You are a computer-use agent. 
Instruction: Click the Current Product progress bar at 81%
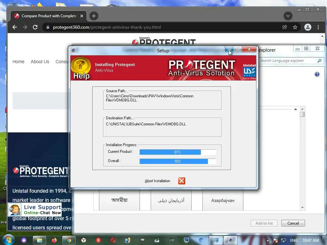click(x=178, y=152)
